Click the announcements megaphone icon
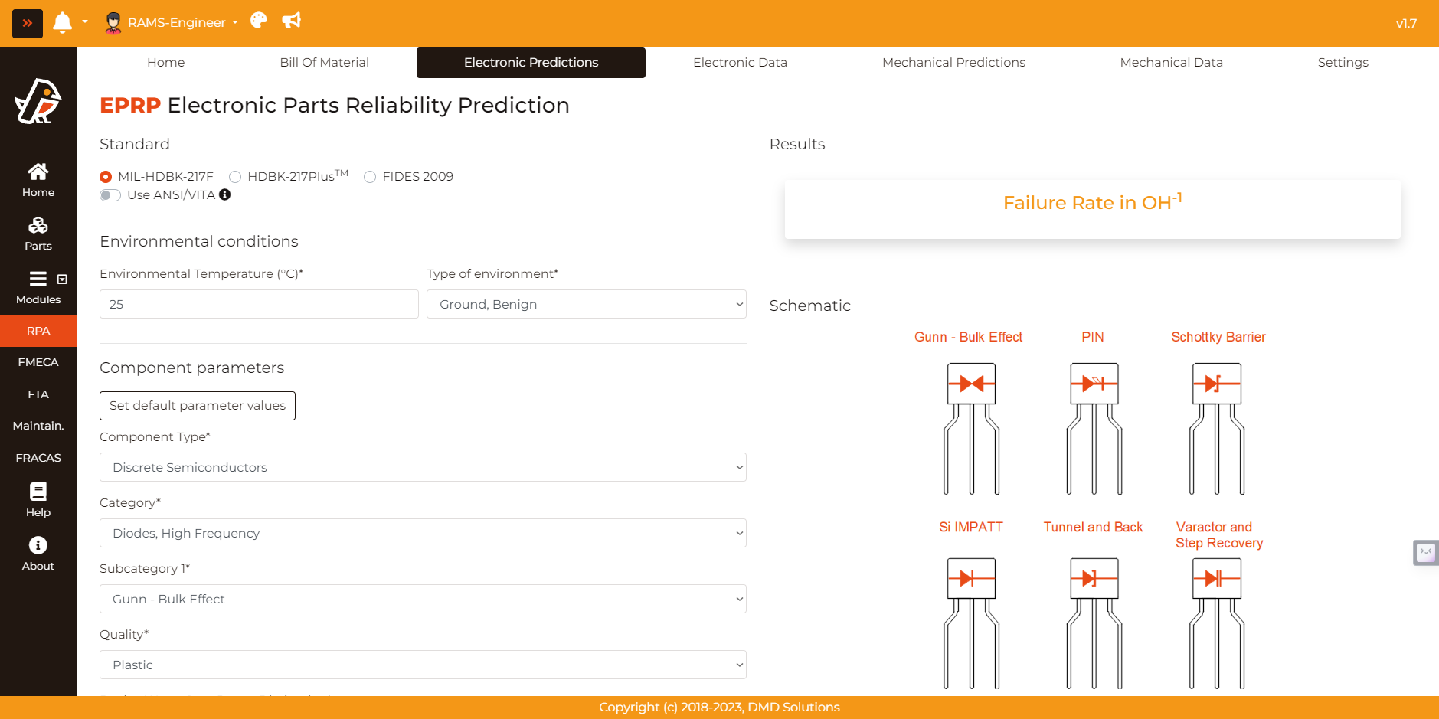Screen dimensions: 1439x719 pos(291,21)
